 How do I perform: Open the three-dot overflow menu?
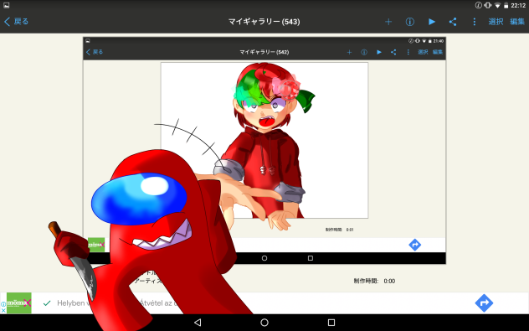(x=475, y=22)
